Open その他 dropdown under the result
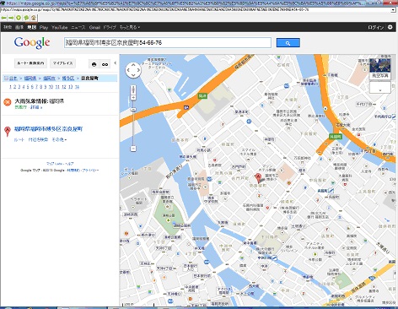Image resolution: width=398 pixels, height=309 pixels. pyautogui.click(x=59, y=139)
